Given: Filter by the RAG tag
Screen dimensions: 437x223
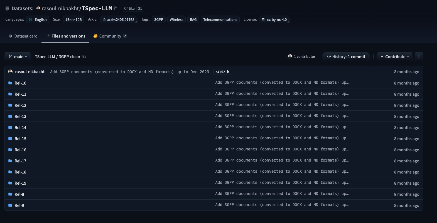Looking at the screenshot, I should 193,19.
